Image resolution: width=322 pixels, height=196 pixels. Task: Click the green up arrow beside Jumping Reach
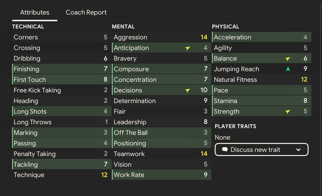[x=288, y=69]
